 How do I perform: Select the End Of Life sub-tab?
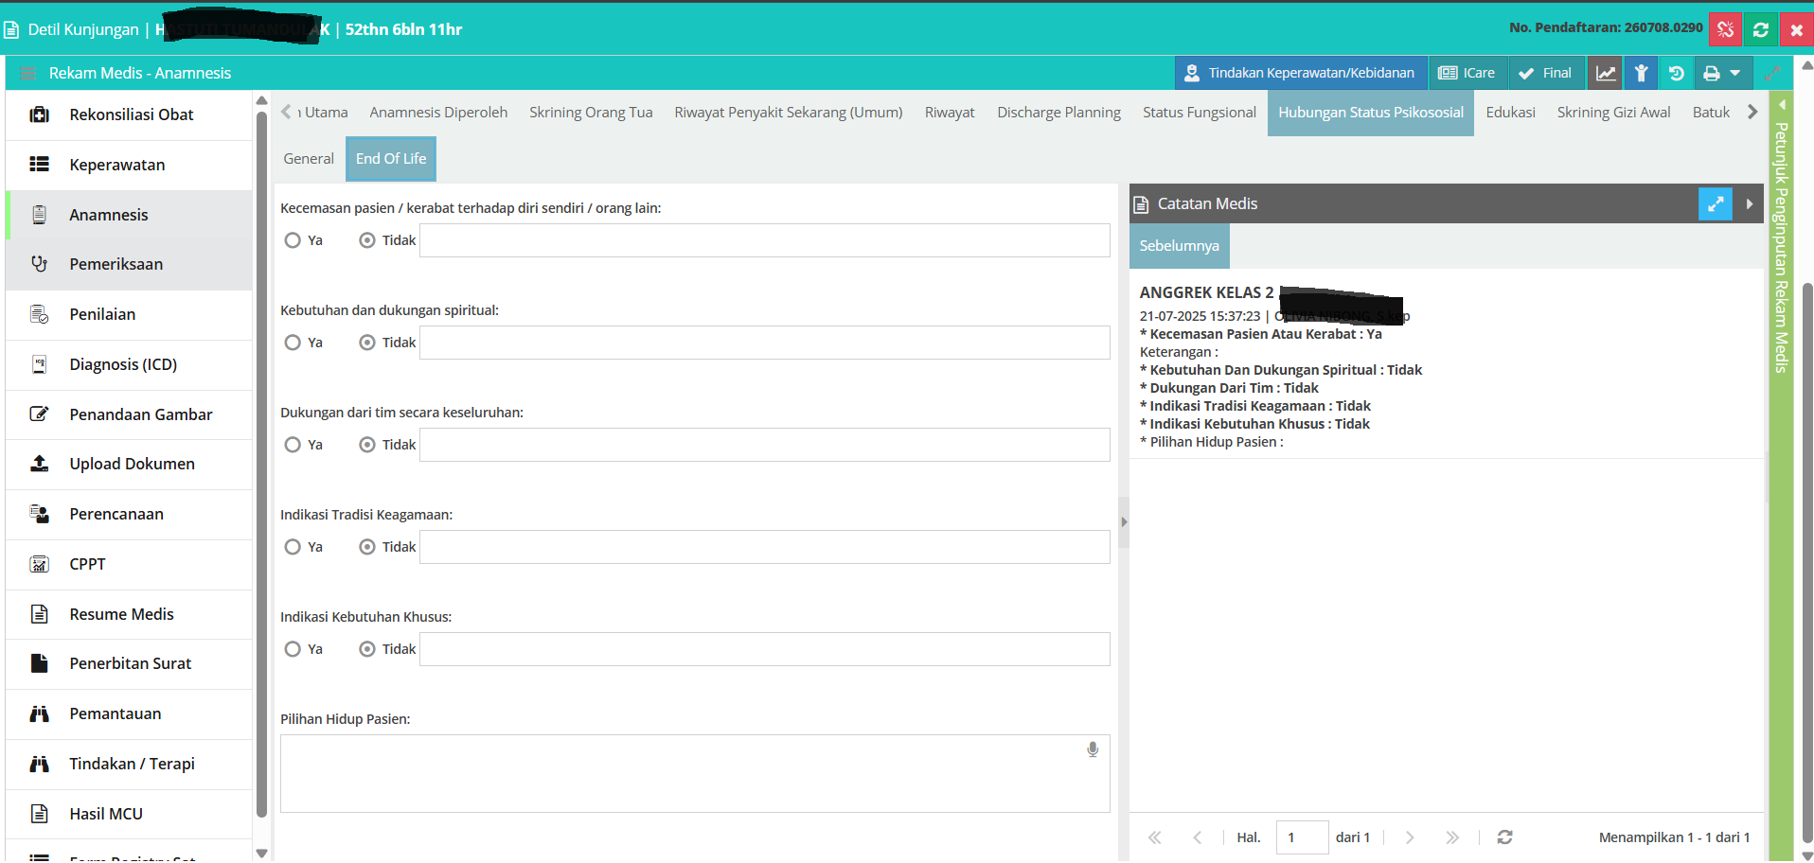391,159
